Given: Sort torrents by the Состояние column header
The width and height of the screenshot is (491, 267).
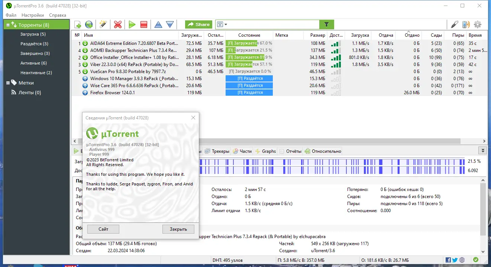Looking at the screenshot, I should click(249, 35).
